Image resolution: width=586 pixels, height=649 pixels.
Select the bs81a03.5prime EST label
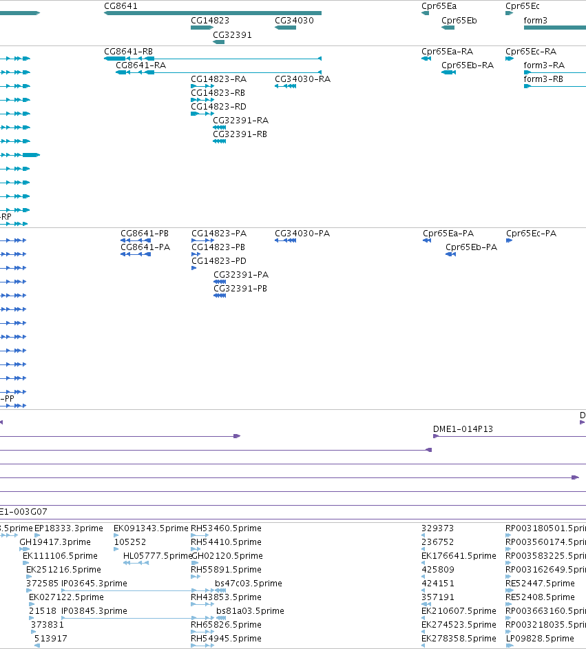[250, 611]
